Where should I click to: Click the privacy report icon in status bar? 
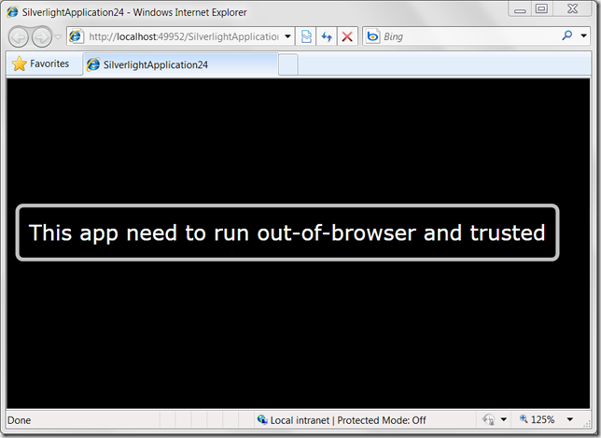point(489,420)
